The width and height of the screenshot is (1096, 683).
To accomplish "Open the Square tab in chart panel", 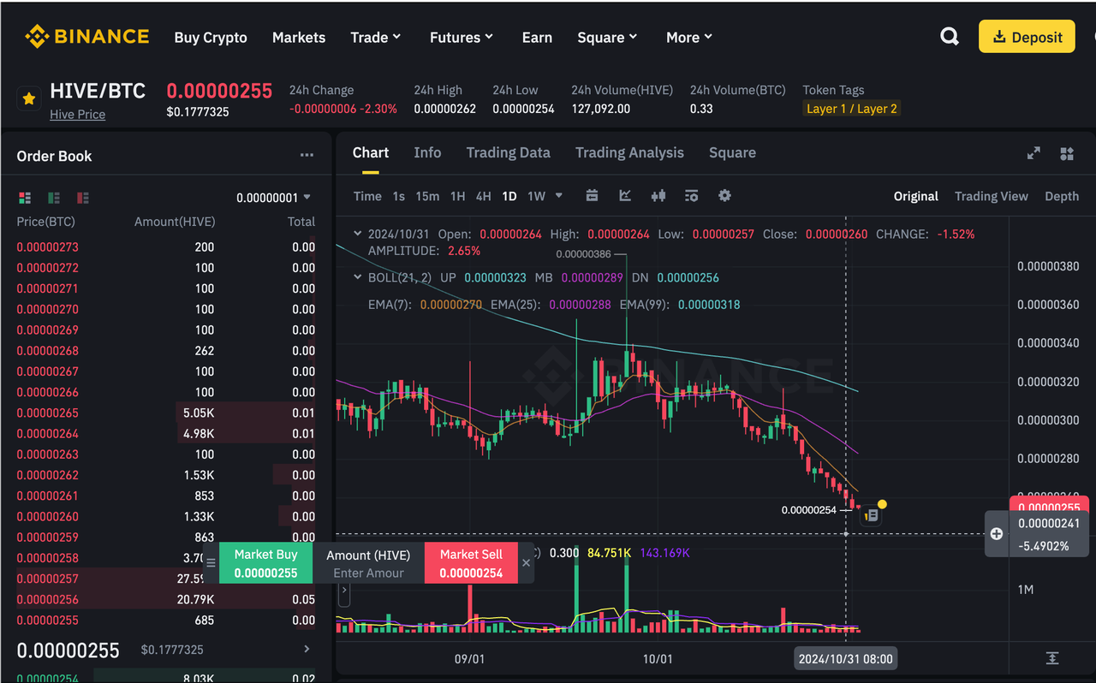I will tap(732, 152).
